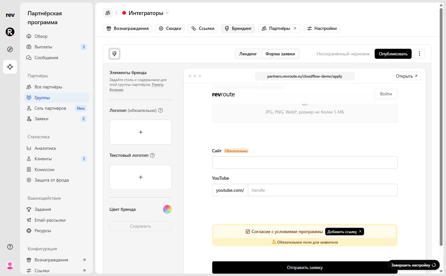Click the Войти button in the preview
The width and height of the screenshot is (446, 276).
click(386, 94)
